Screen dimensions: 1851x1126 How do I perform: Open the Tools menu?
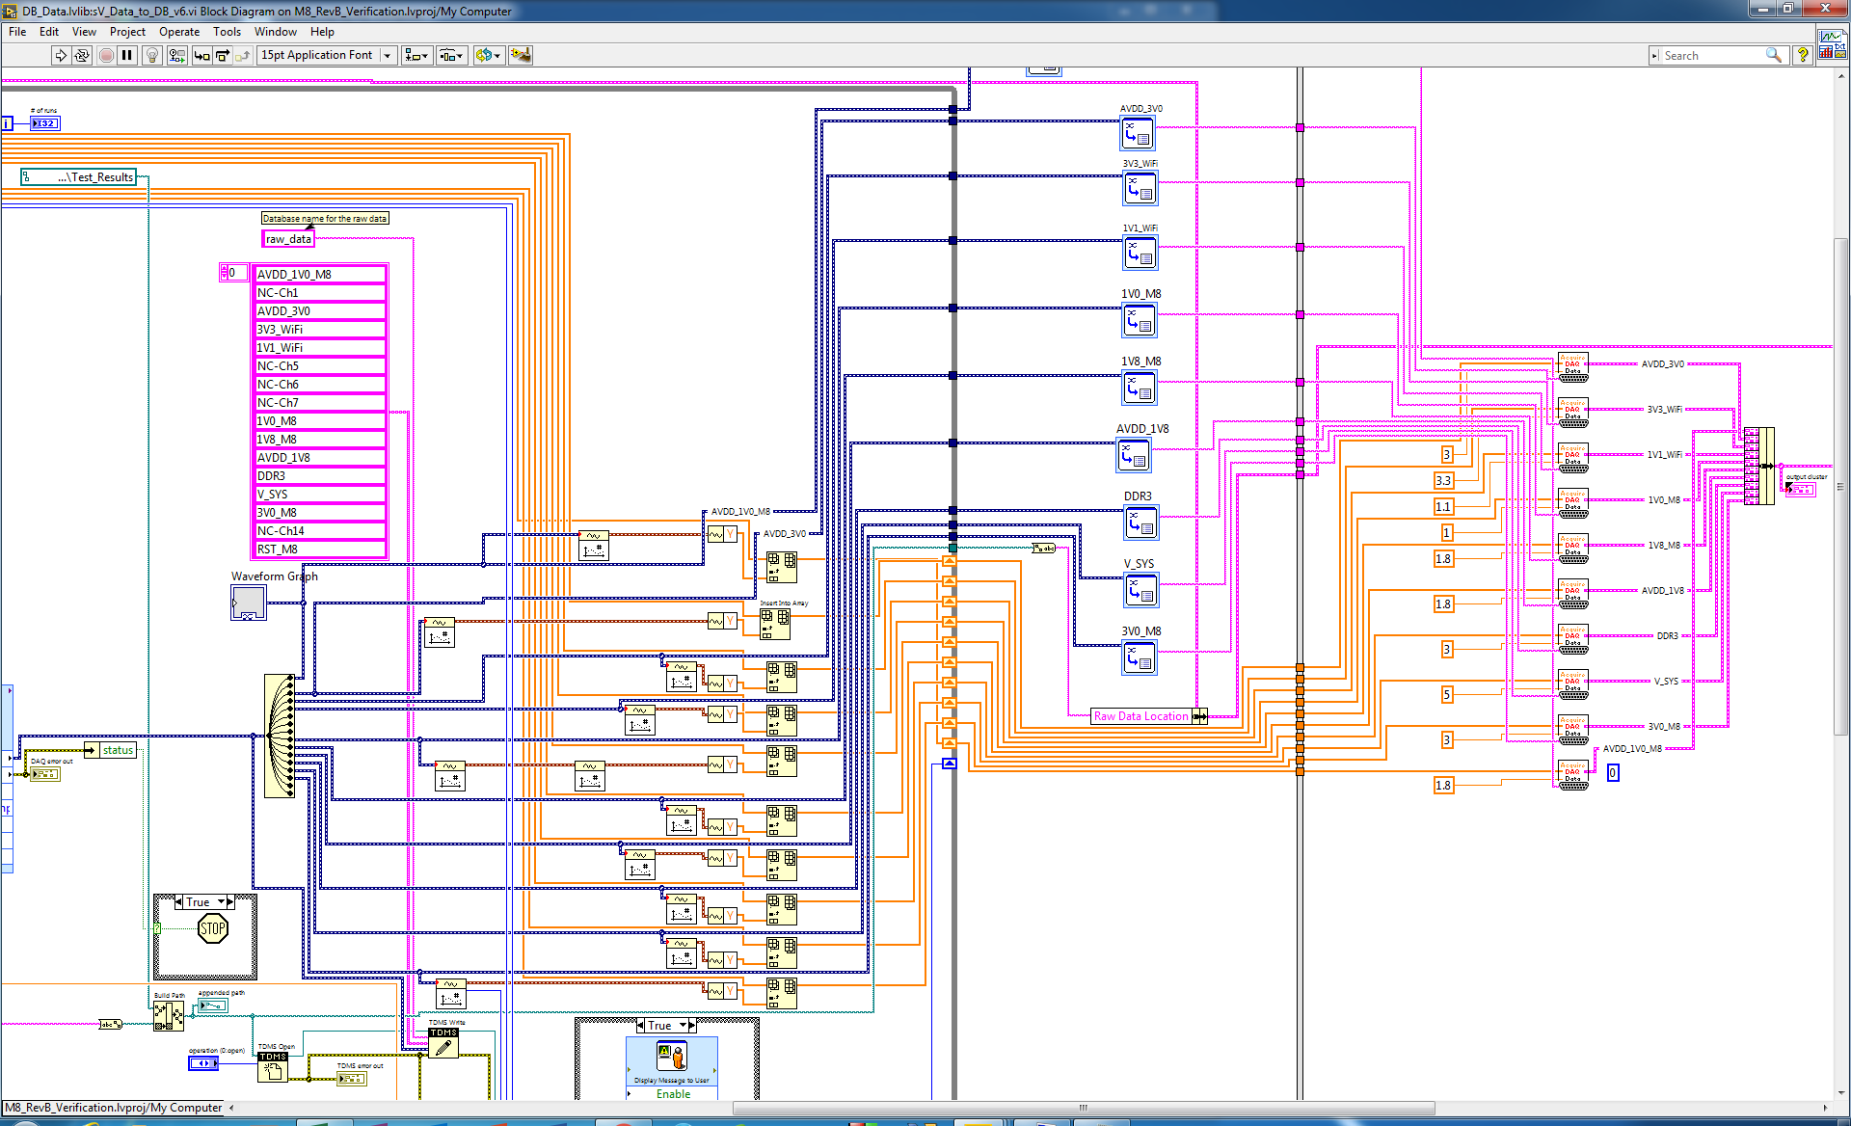tap(227, 32)
